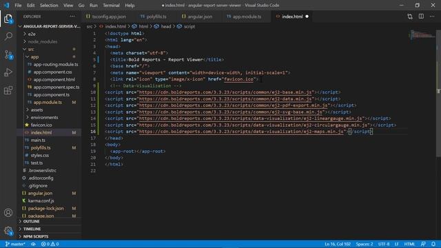Image resolution: width=441 pixels, height=248 pixels.
Task: Click the master branch indicator in status bar
Action: 15,244
